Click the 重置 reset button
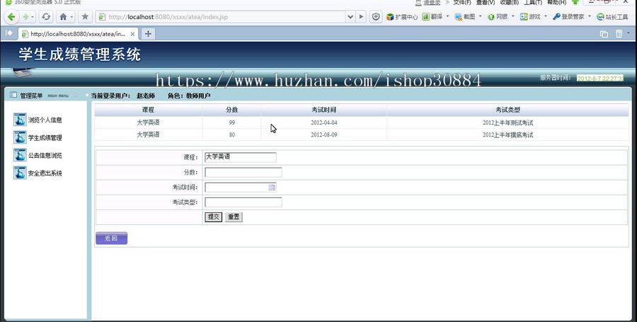The image size is (637, 322). (x=234, y=217)
